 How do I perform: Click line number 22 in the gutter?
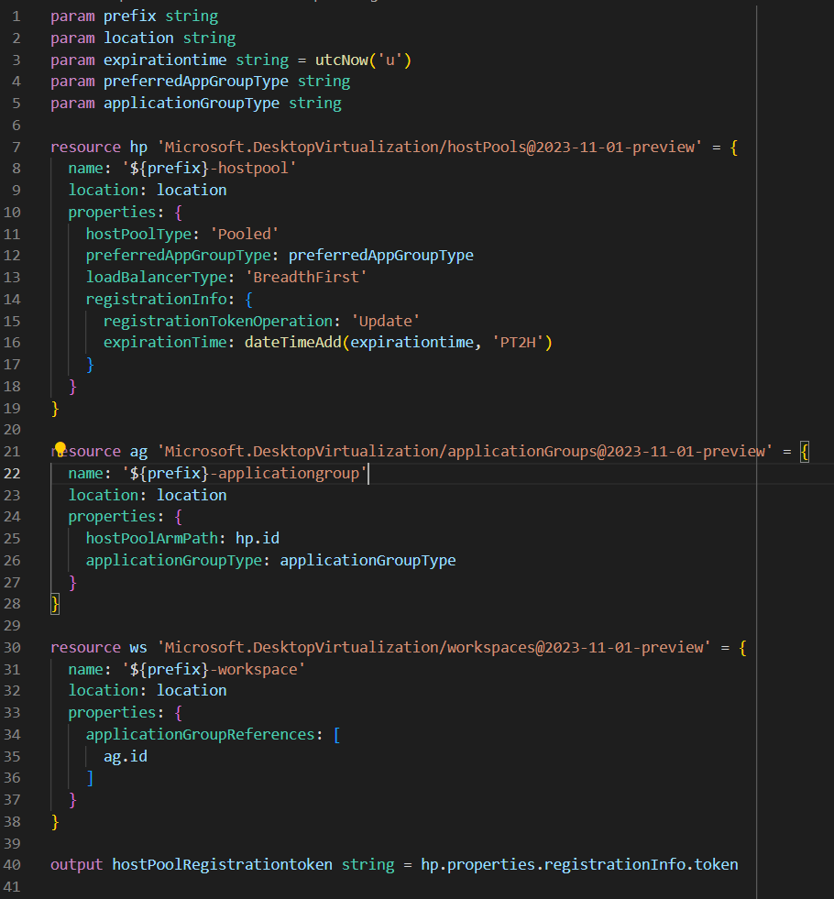tap(12, 474)
